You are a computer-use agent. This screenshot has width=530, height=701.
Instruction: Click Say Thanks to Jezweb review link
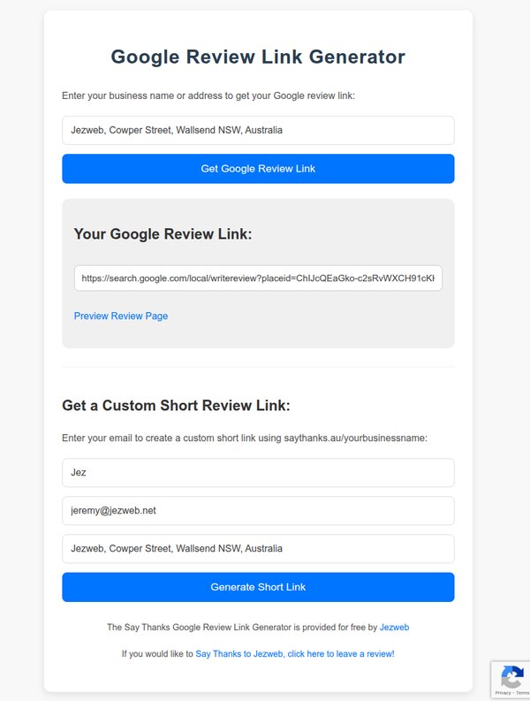click(x=295, y=654)
